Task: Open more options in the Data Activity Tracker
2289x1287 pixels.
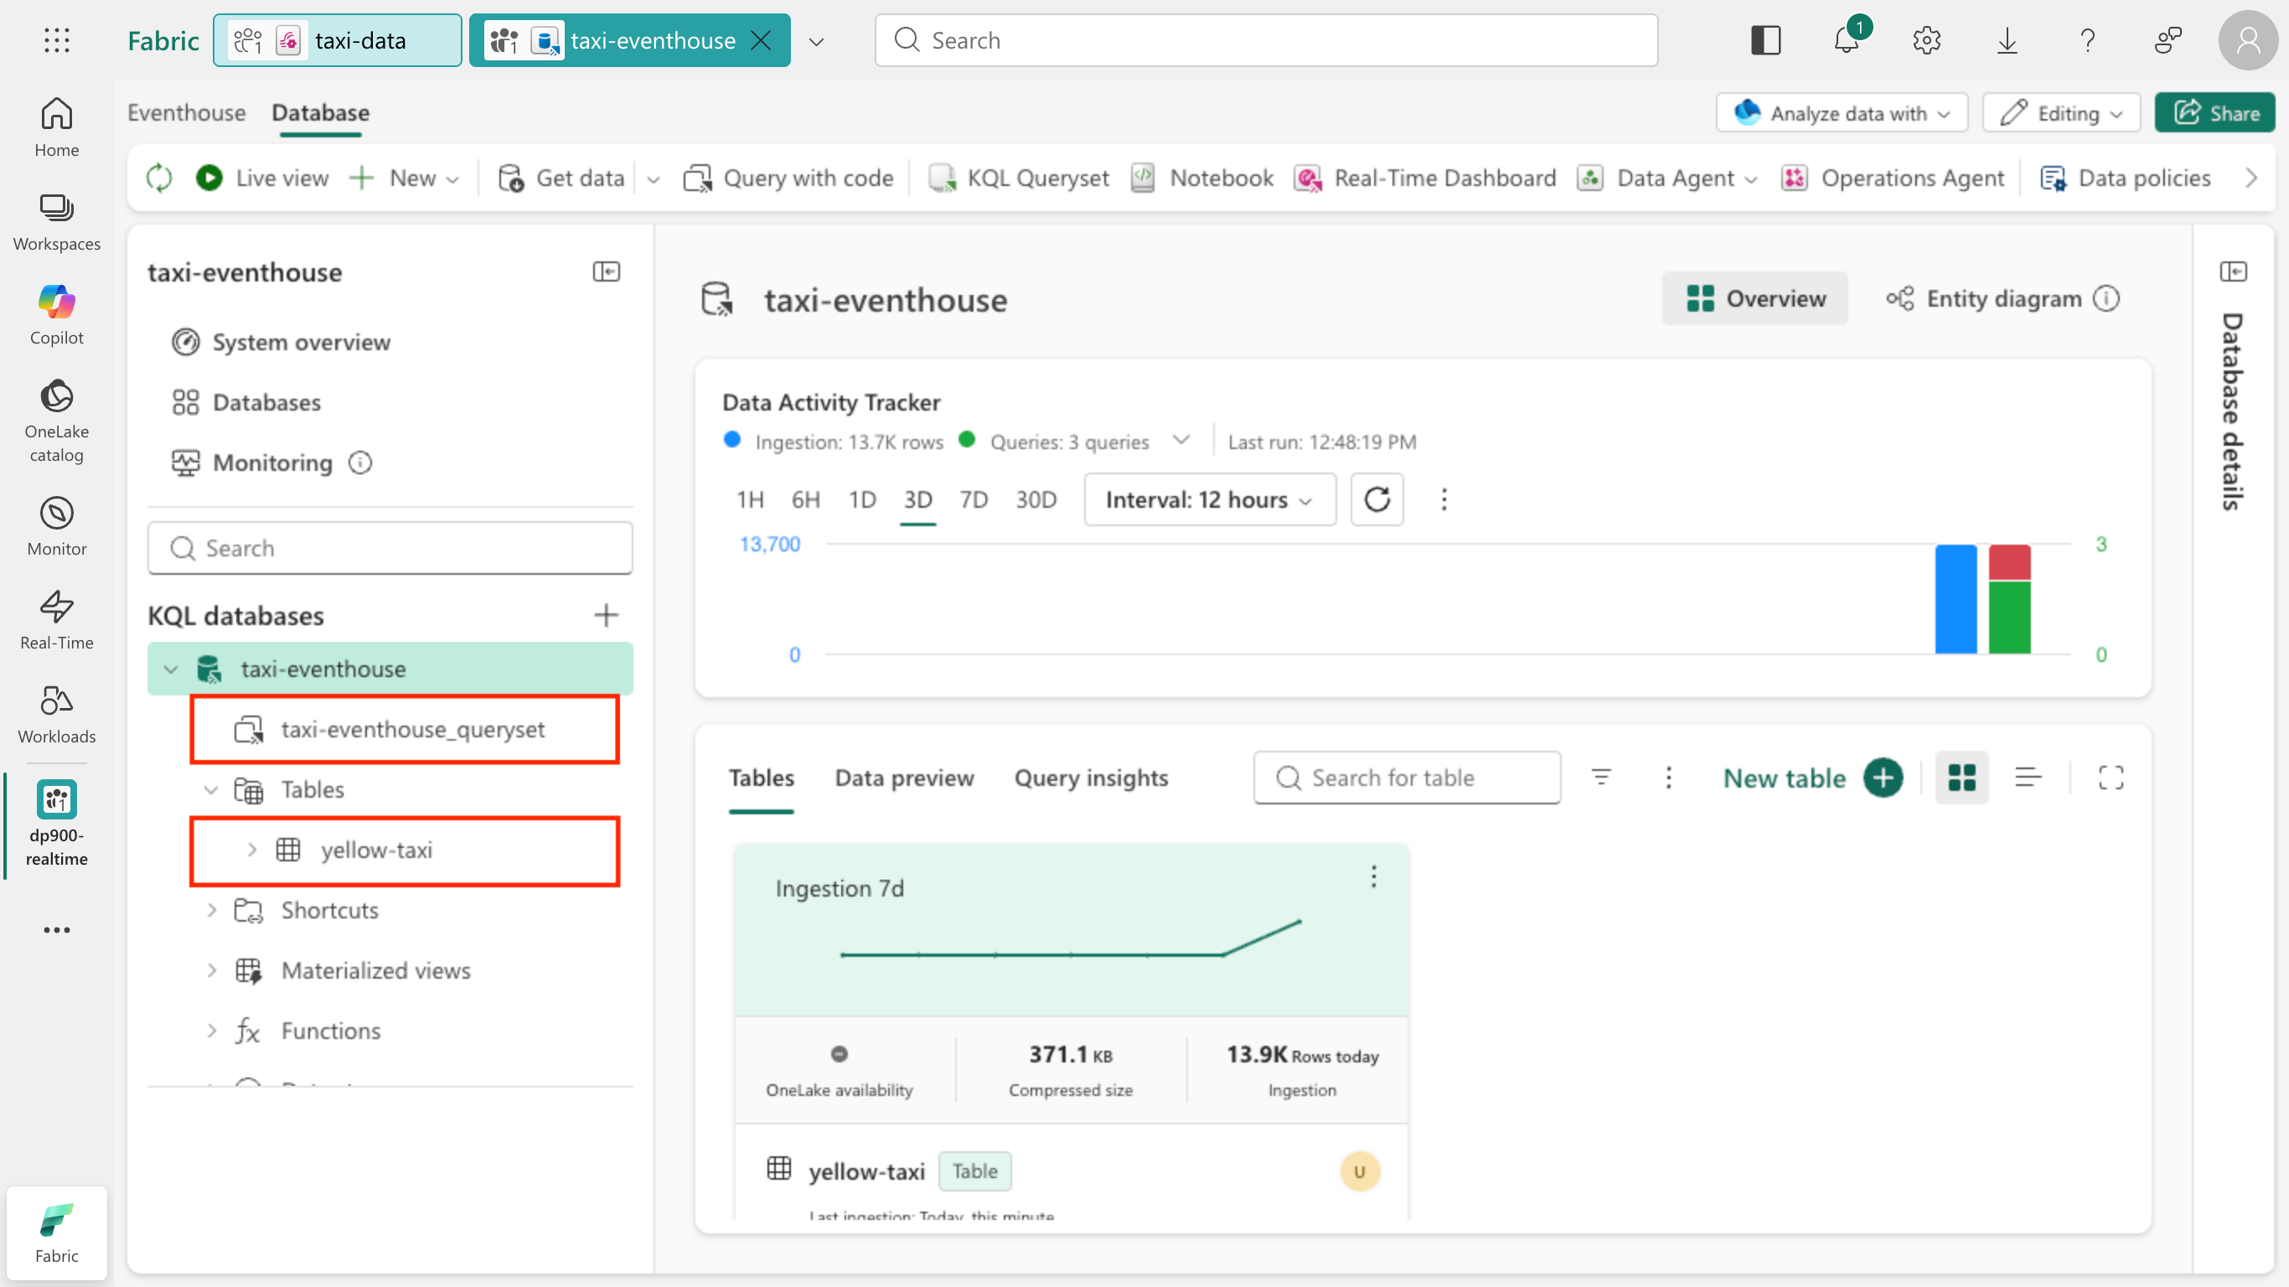Action: (x=1444, y=499)
